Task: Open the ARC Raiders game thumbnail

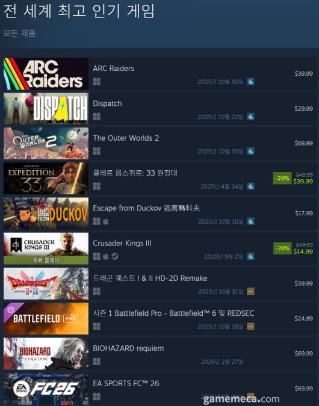Action: 46,73
